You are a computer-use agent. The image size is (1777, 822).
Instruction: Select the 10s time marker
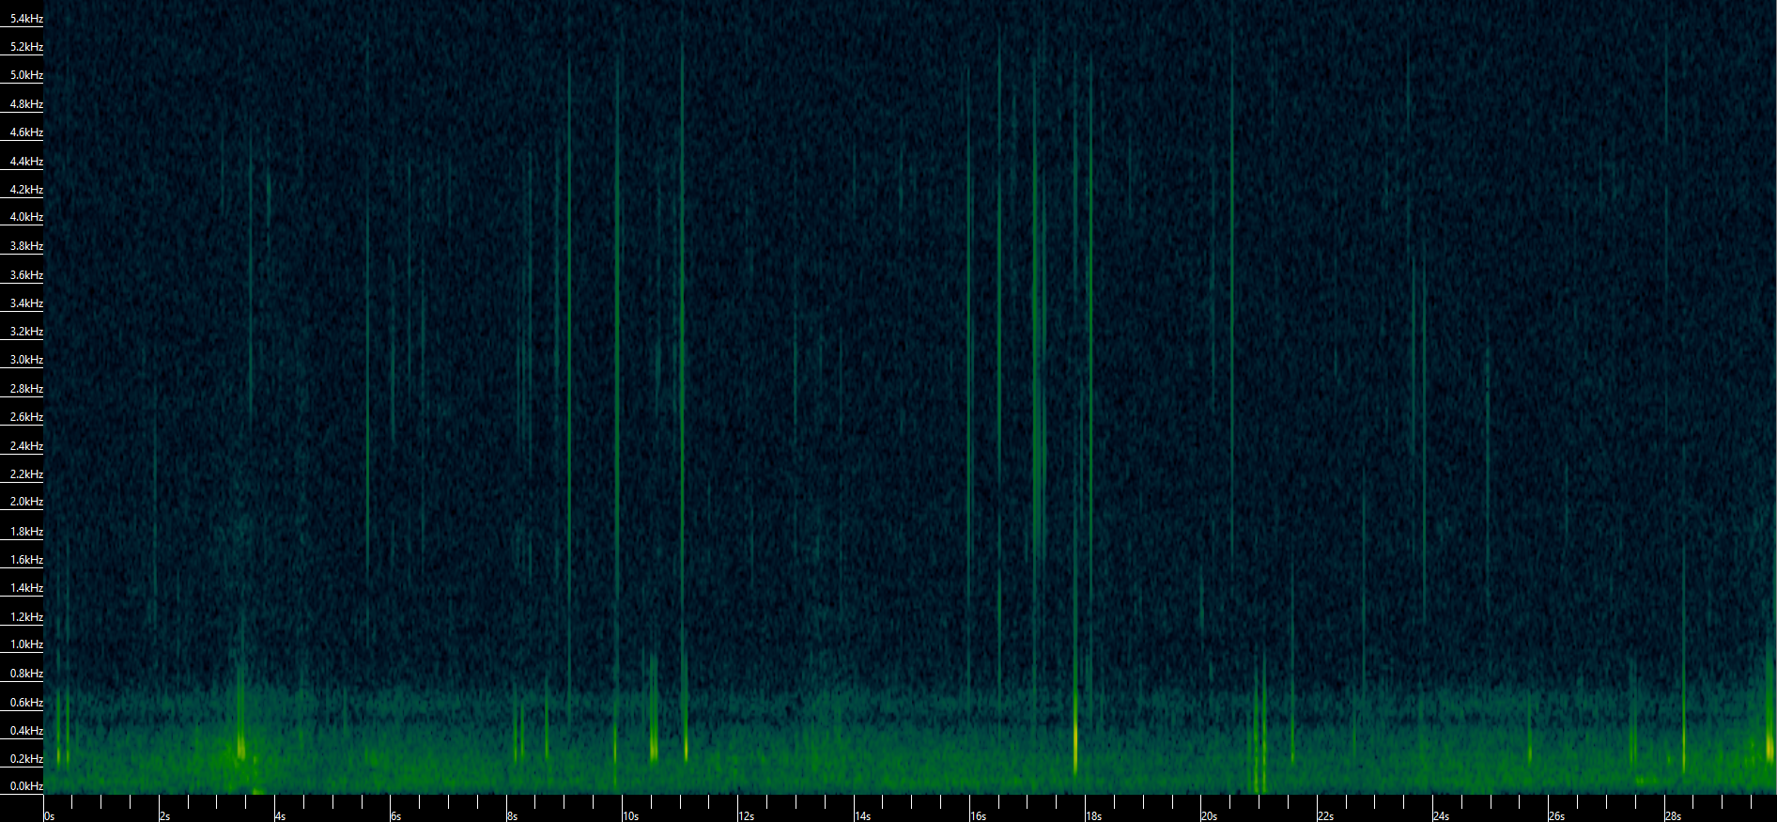[x=631, y=816]
